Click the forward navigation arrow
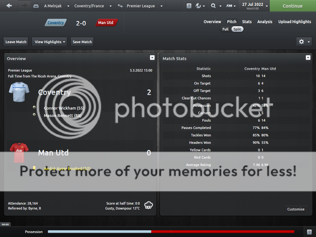Screen dimensions: 316x237 click(x=25, y=6)
